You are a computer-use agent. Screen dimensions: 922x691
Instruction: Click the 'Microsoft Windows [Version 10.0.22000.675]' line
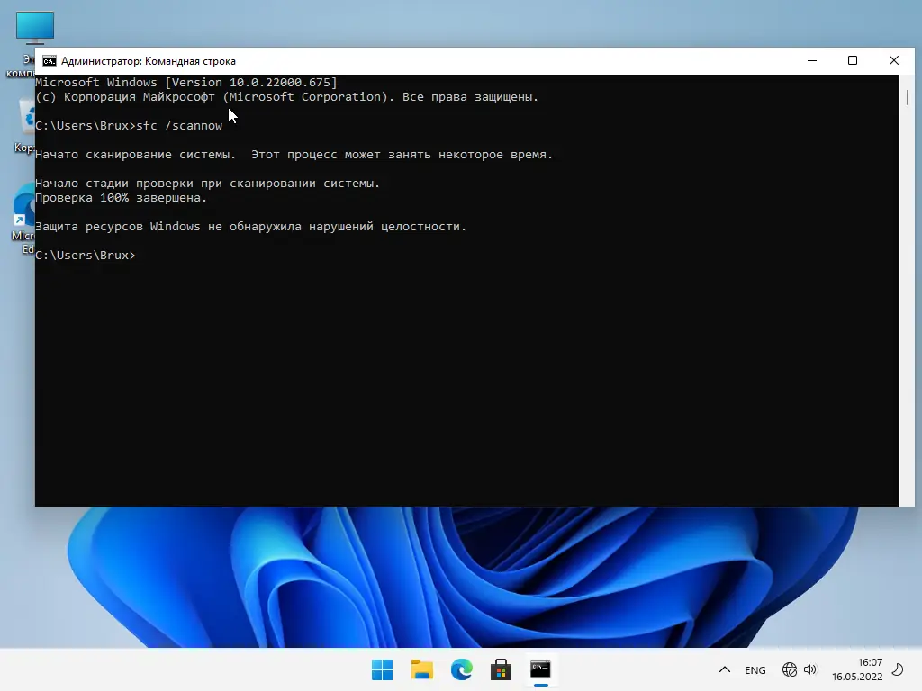[x=186, y=83]
